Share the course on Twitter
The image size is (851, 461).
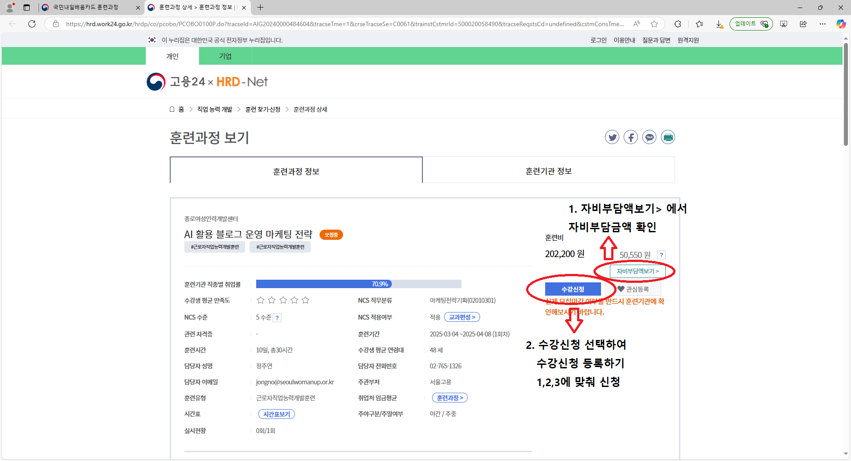(x=612, y=137)
